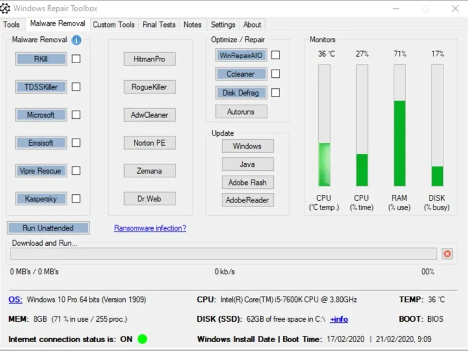Run Dr.Web

point(150,198)
